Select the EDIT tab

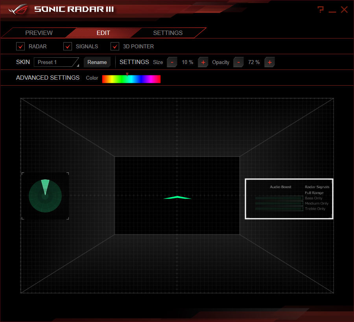[103, 33]
